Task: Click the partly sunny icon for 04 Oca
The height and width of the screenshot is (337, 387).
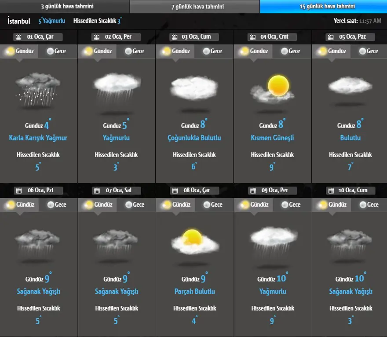Action: 272,88
